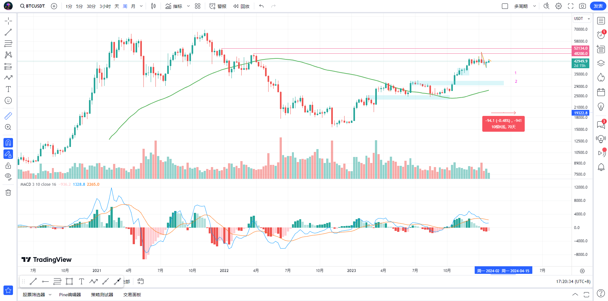
Task: Switch to the 3小时 timeframe
Action: coord(105,6)
